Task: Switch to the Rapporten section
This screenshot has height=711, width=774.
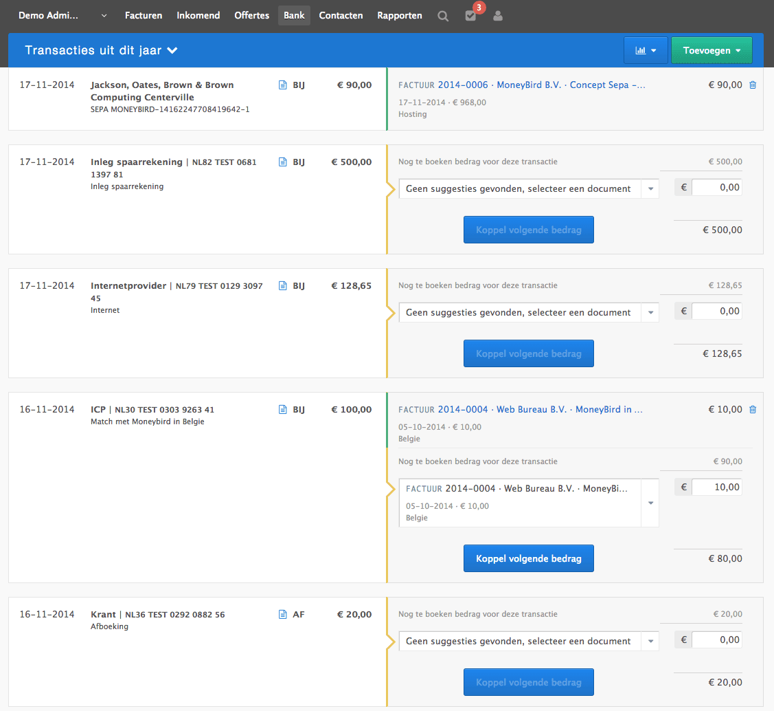Action: tap(400, 16)
